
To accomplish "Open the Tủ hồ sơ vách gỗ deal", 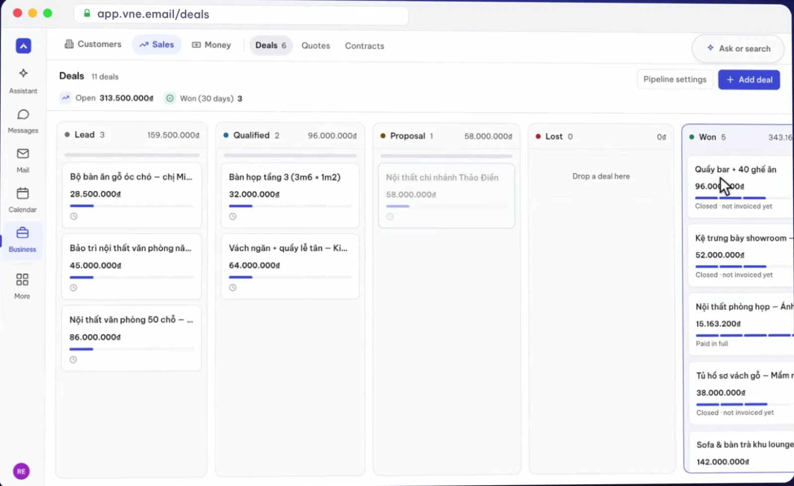I will (742, 393).
